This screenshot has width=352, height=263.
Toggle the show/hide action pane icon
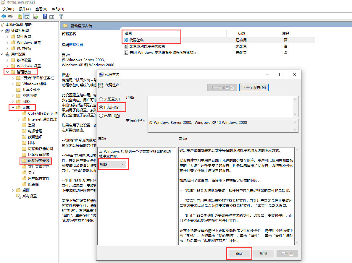point(52,17)
